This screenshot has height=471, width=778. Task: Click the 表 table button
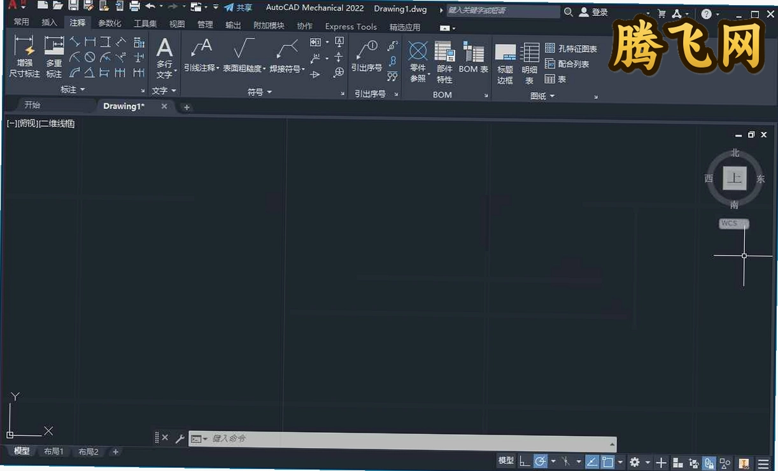[x=555, y=79]
